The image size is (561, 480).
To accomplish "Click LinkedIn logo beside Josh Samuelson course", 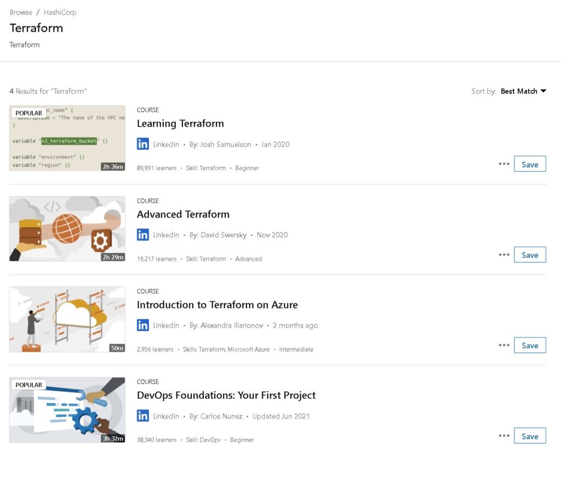I will pos(143,144).
